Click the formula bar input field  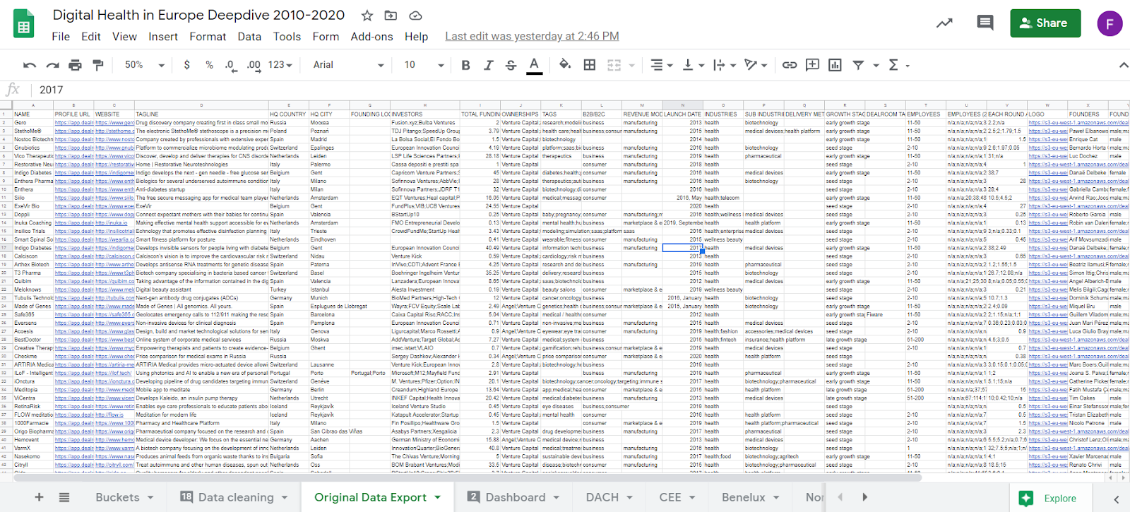579,90
